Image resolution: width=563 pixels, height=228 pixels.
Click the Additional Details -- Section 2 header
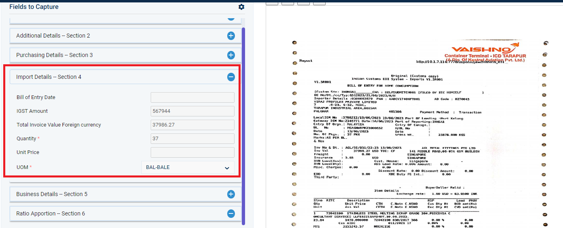point(126,36)
